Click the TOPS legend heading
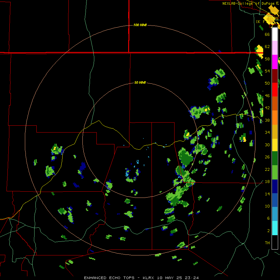This screenshot has width=280, height=280. click(273, 19)
